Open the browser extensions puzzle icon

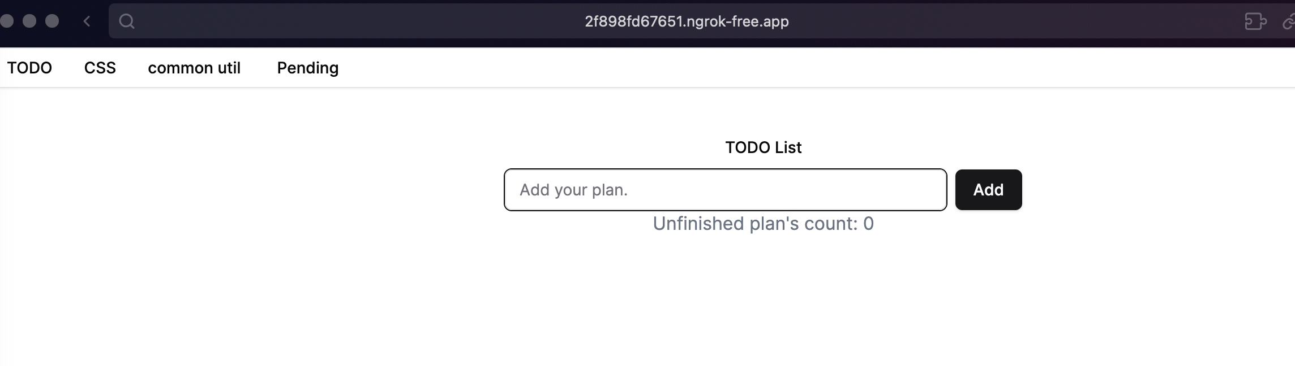[1255, 21]
